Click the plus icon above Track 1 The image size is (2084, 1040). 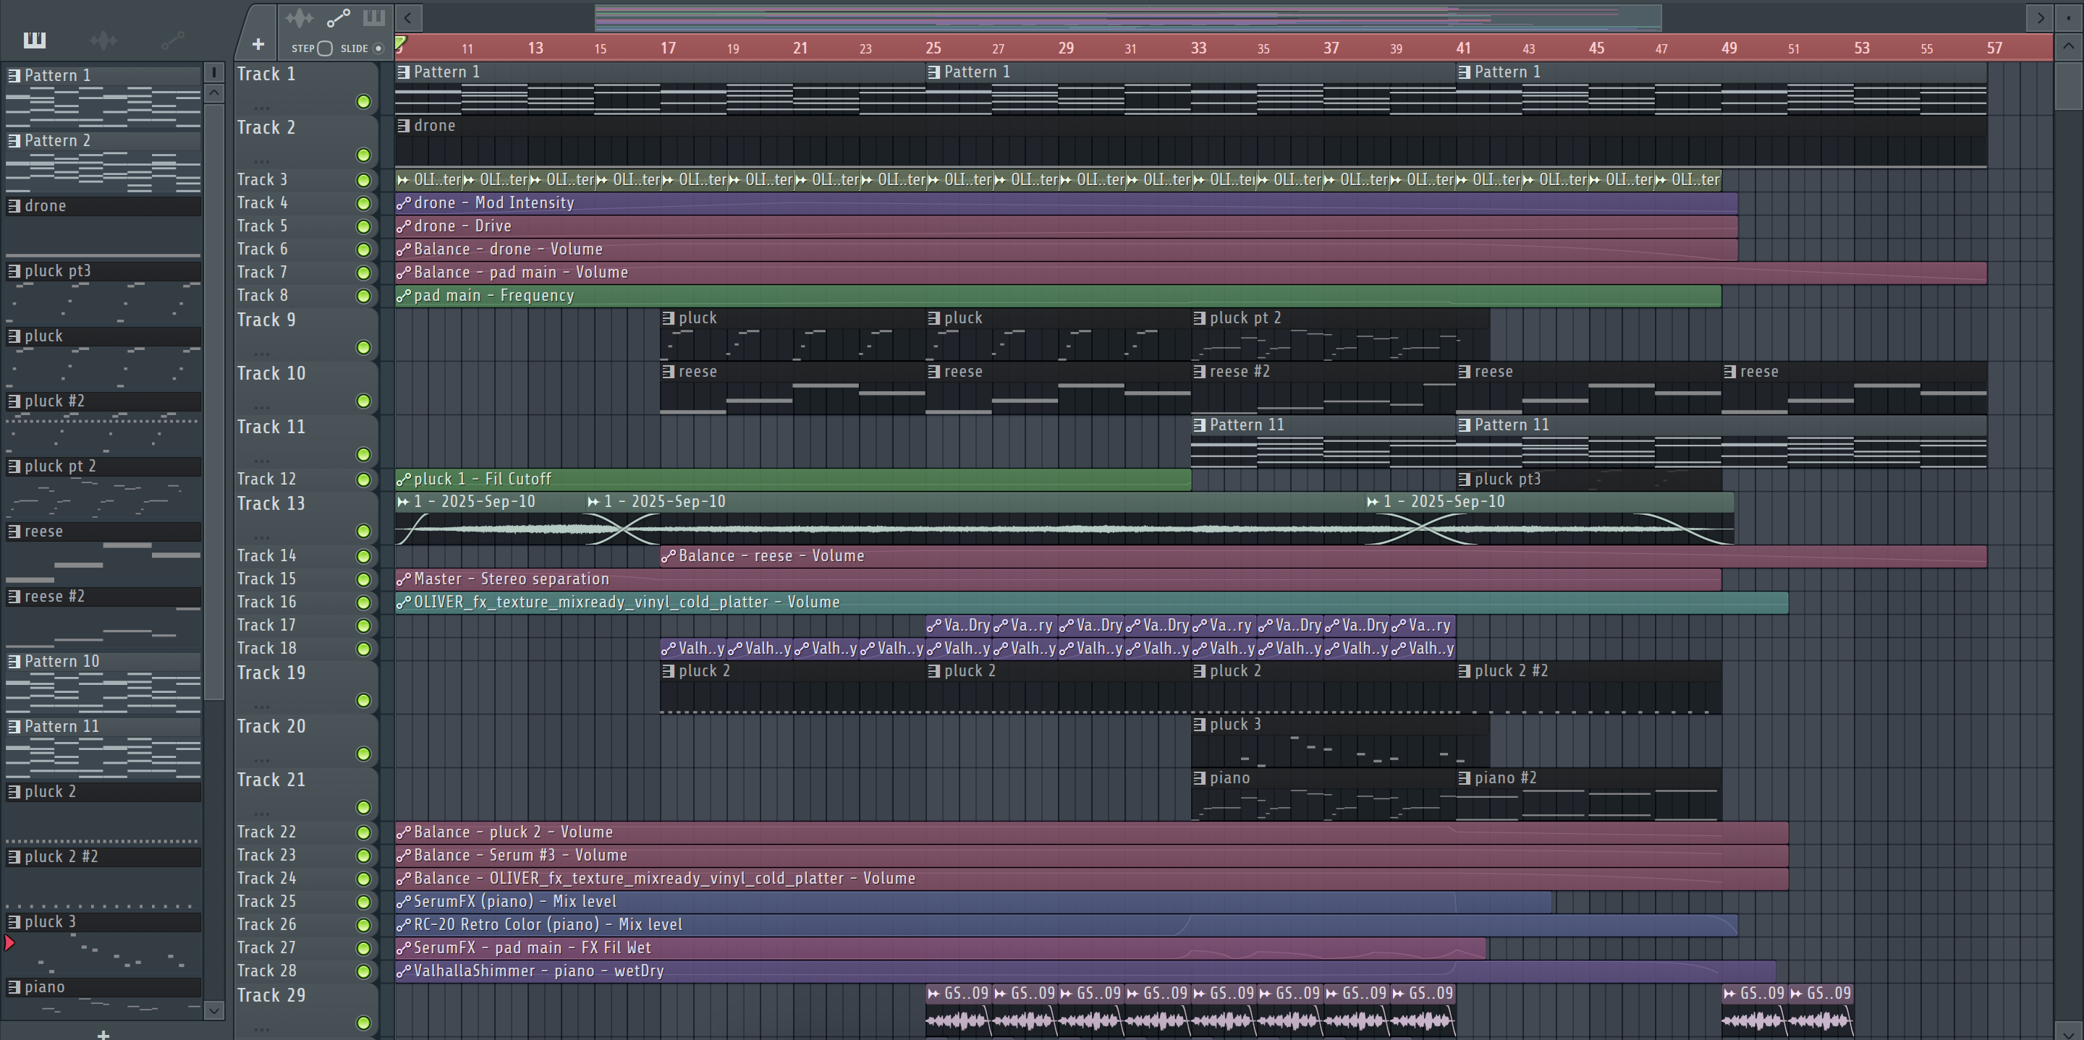click(258, 45)
